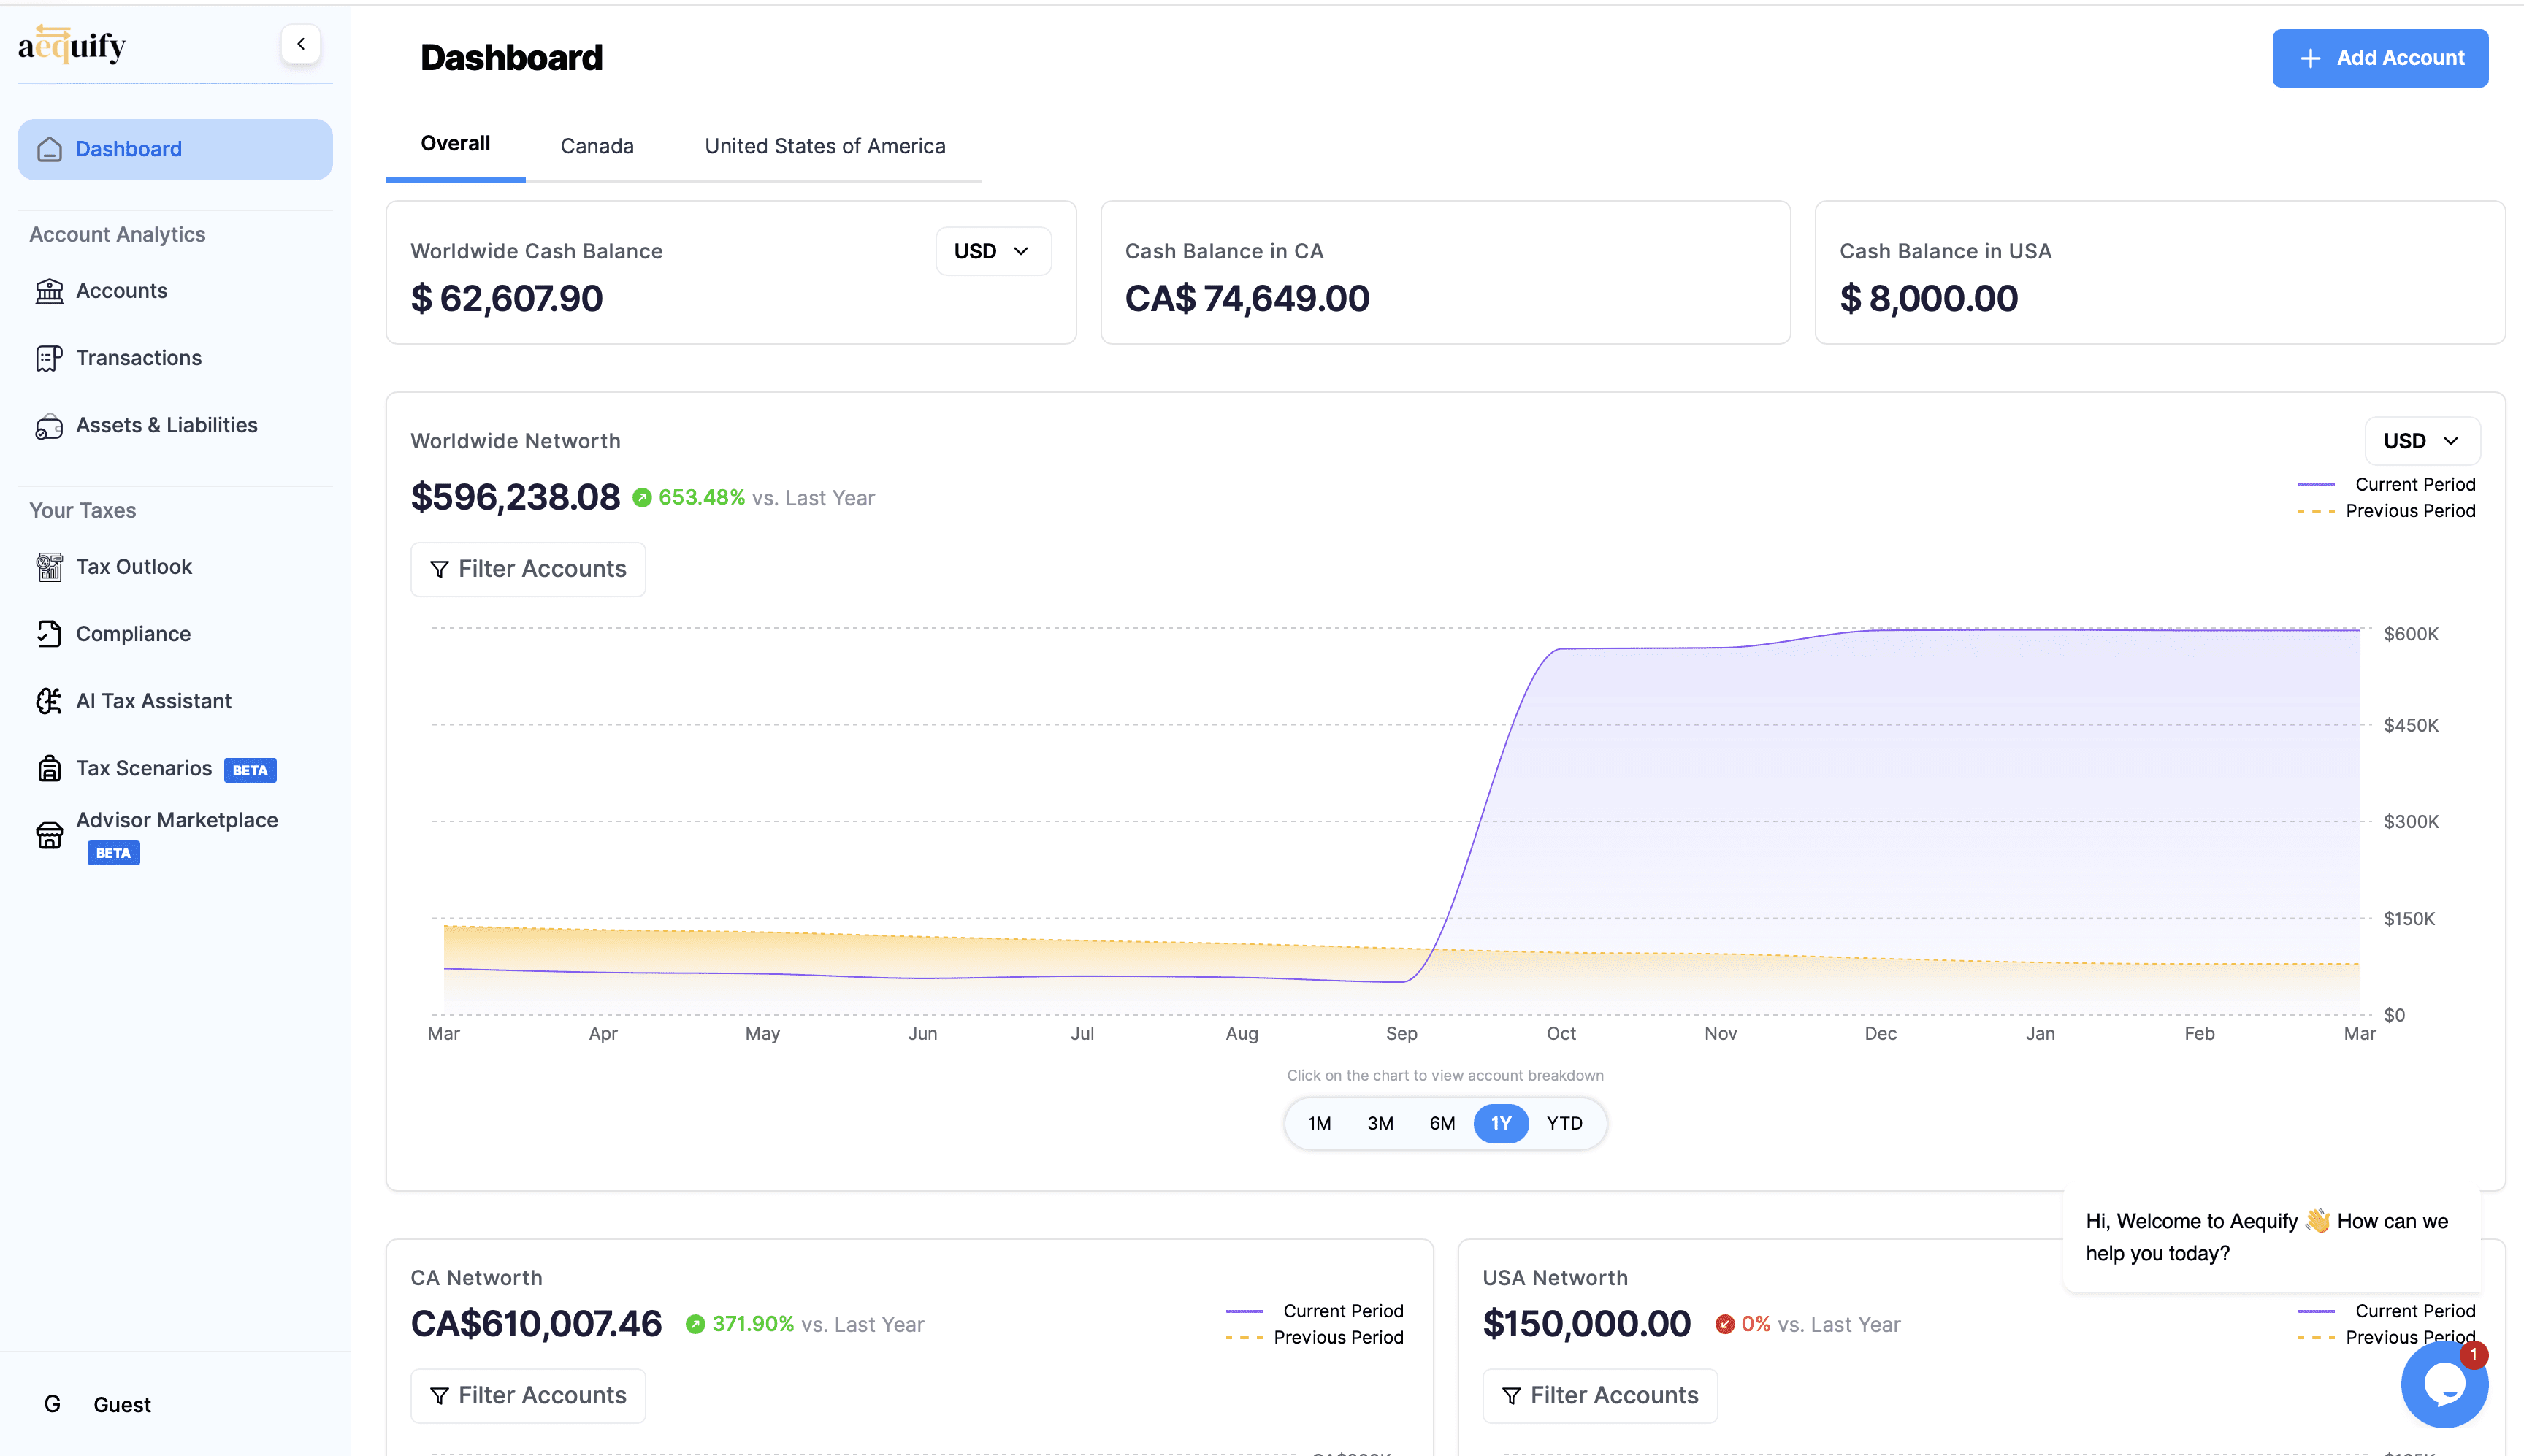Collapse the sidebar with the chevron button

click(301, 44)
